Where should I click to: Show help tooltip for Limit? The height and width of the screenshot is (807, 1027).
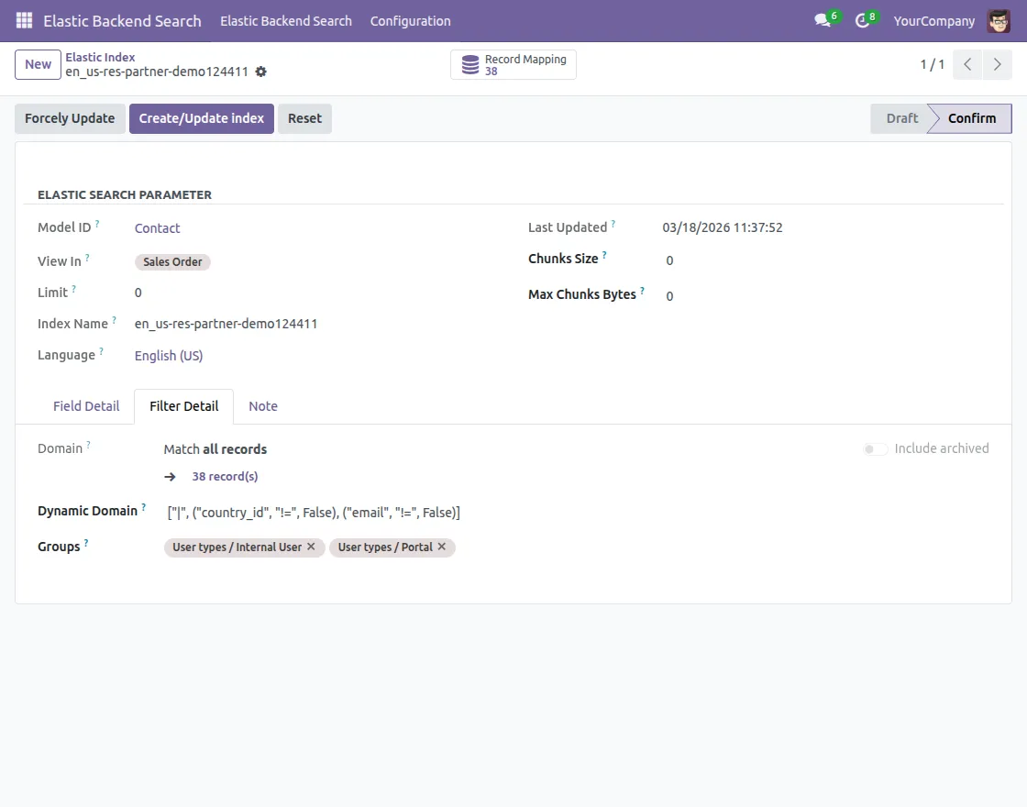(73, 288)
